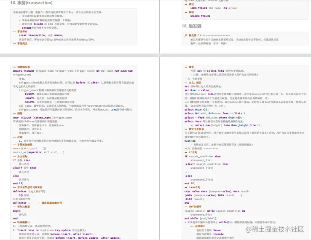311x240 pixels.
Task: Click the 'set @var = value;' line
Action: pyautogui.click(x=197, y=90)
